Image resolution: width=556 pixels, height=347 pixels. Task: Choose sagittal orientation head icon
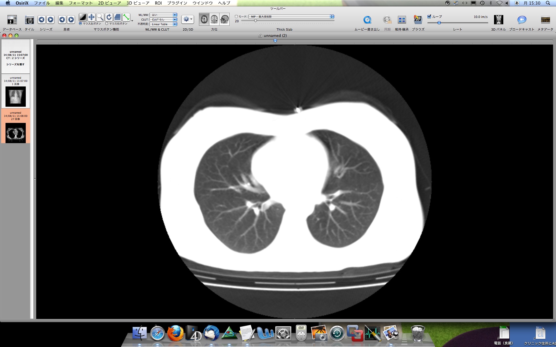(224, 19)
